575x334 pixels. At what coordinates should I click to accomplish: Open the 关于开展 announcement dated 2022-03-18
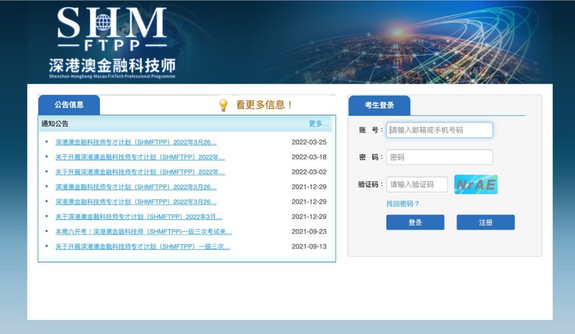coord(140,157)
